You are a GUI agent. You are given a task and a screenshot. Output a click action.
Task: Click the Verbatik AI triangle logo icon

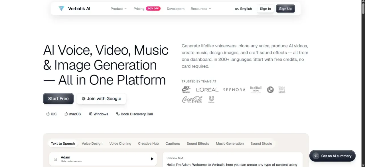61,9
